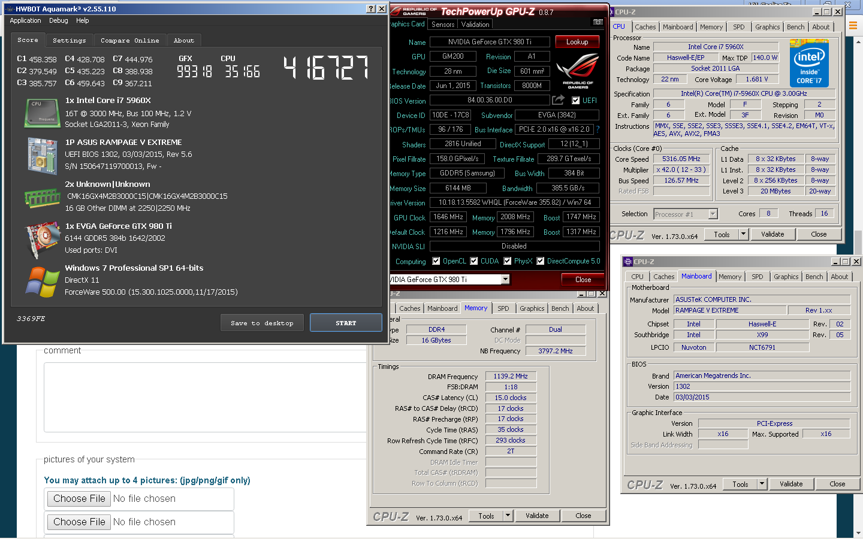
Task: Click the Aquamark help question mark title button
Action: coord(371,8)
